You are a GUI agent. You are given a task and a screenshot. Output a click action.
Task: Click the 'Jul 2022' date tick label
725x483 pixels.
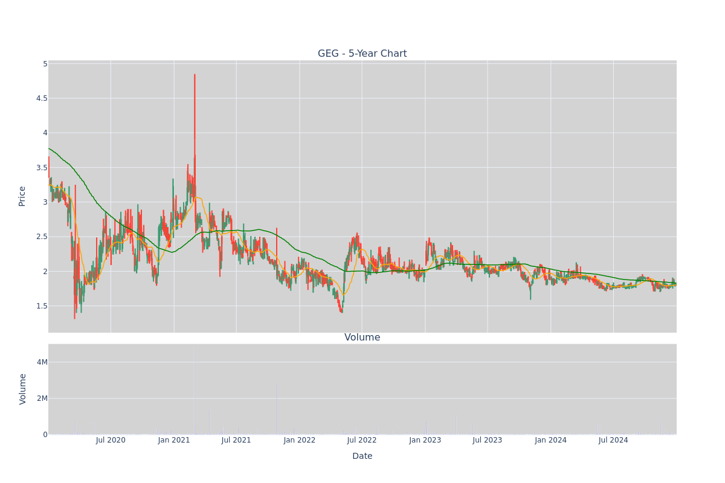[362, 440]
